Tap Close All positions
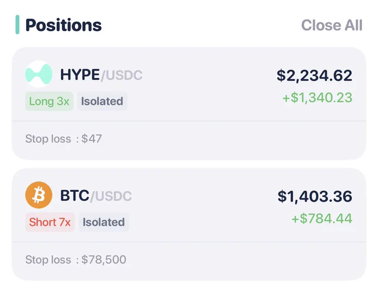The image size is (378, 292). [x=332, y=25]
